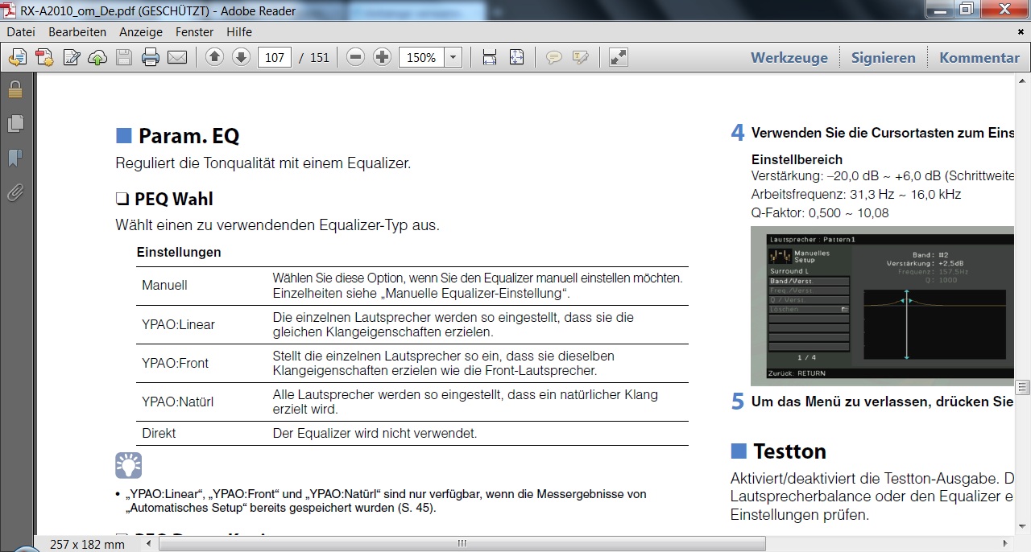Image resolution: width=1031 pixels, height=552 pixels.
Task: Click step 4 'Verwenden Sie die Cursortasten' line
Action: click(x=883, y=133)
